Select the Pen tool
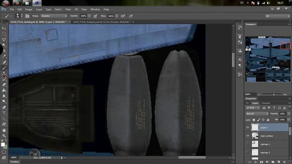The image size is (292, 164). (4, 108)
